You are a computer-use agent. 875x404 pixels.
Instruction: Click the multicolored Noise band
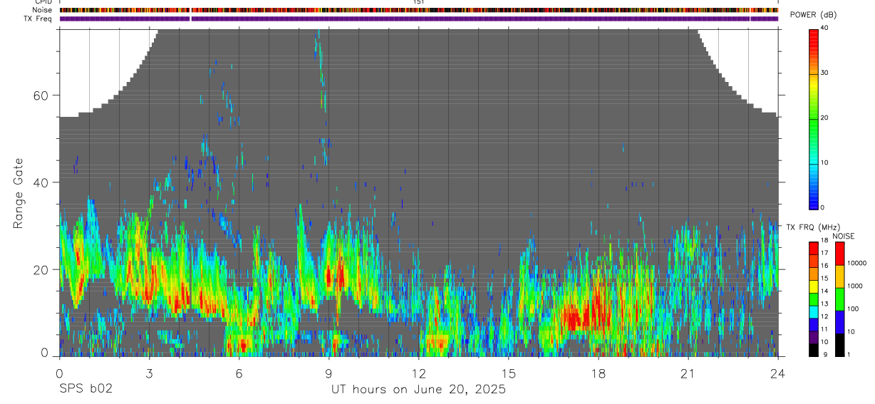tap(419, 11)
